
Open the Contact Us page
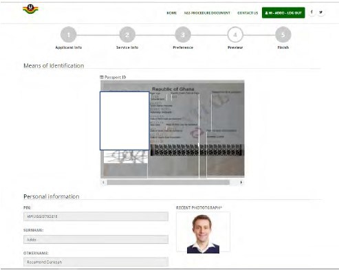[248, 13]
